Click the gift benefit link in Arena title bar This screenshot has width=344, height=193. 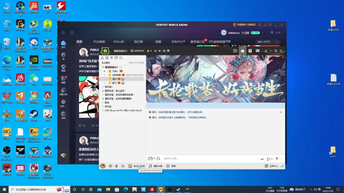[244, 25]
